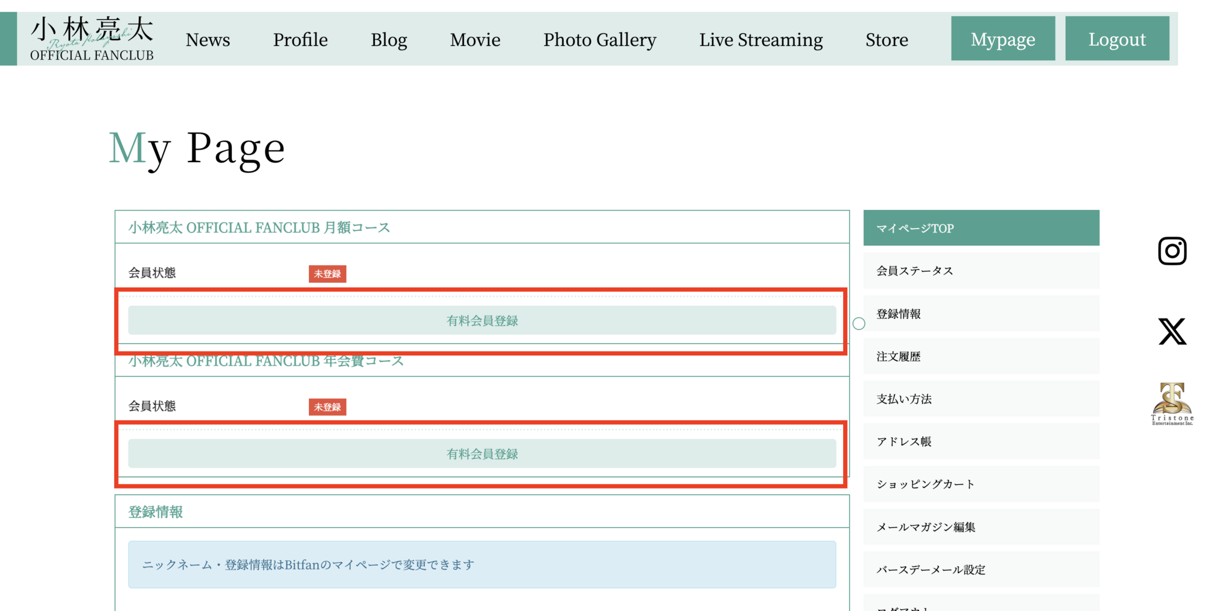1207x611 pixels.
Task: Open the Blog section
Action: tap(389, 40)
